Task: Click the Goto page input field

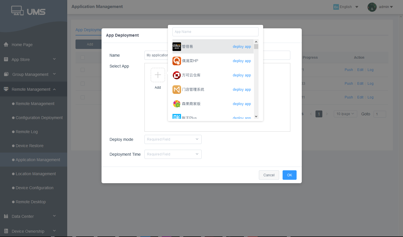Action: [x=380, y=114]
